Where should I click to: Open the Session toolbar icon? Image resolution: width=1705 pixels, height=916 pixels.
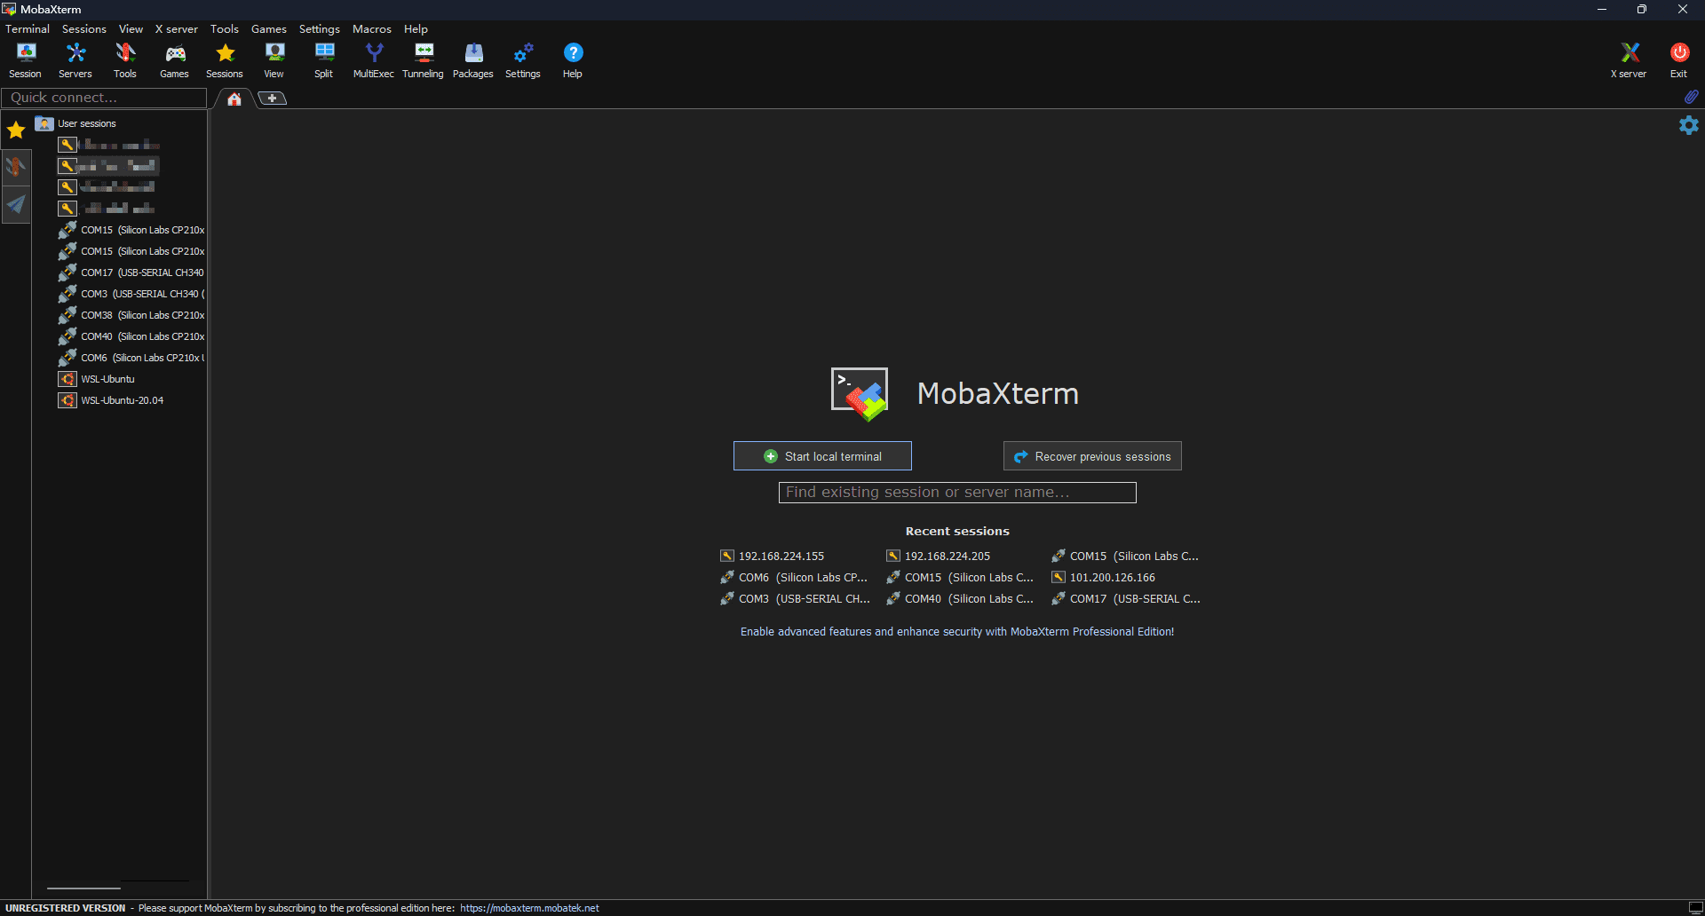26,60
